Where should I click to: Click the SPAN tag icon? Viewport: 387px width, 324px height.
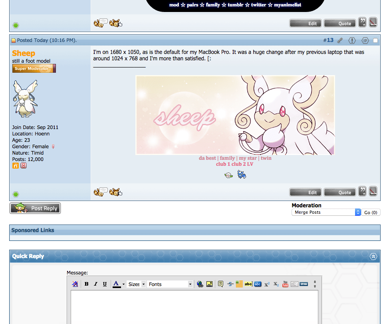[304, 284]
